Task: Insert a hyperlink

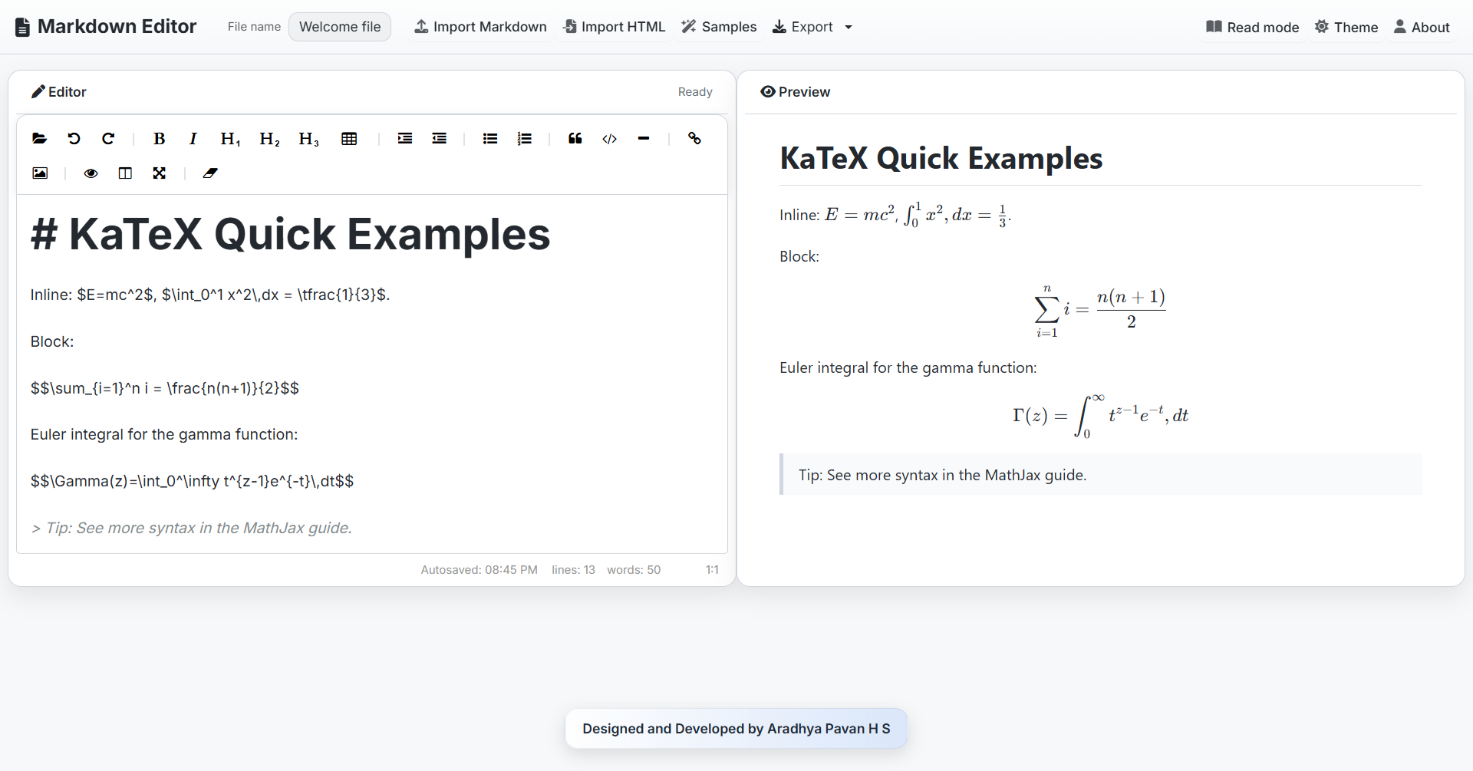Action: [x=694, y=139]
